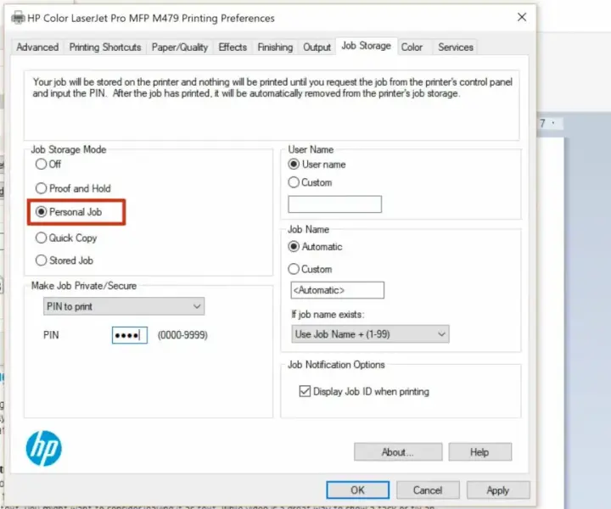The width and height of the screenshot is (611, 509).
Task: Toggle Display Job ID when printing
Action: 364,391
